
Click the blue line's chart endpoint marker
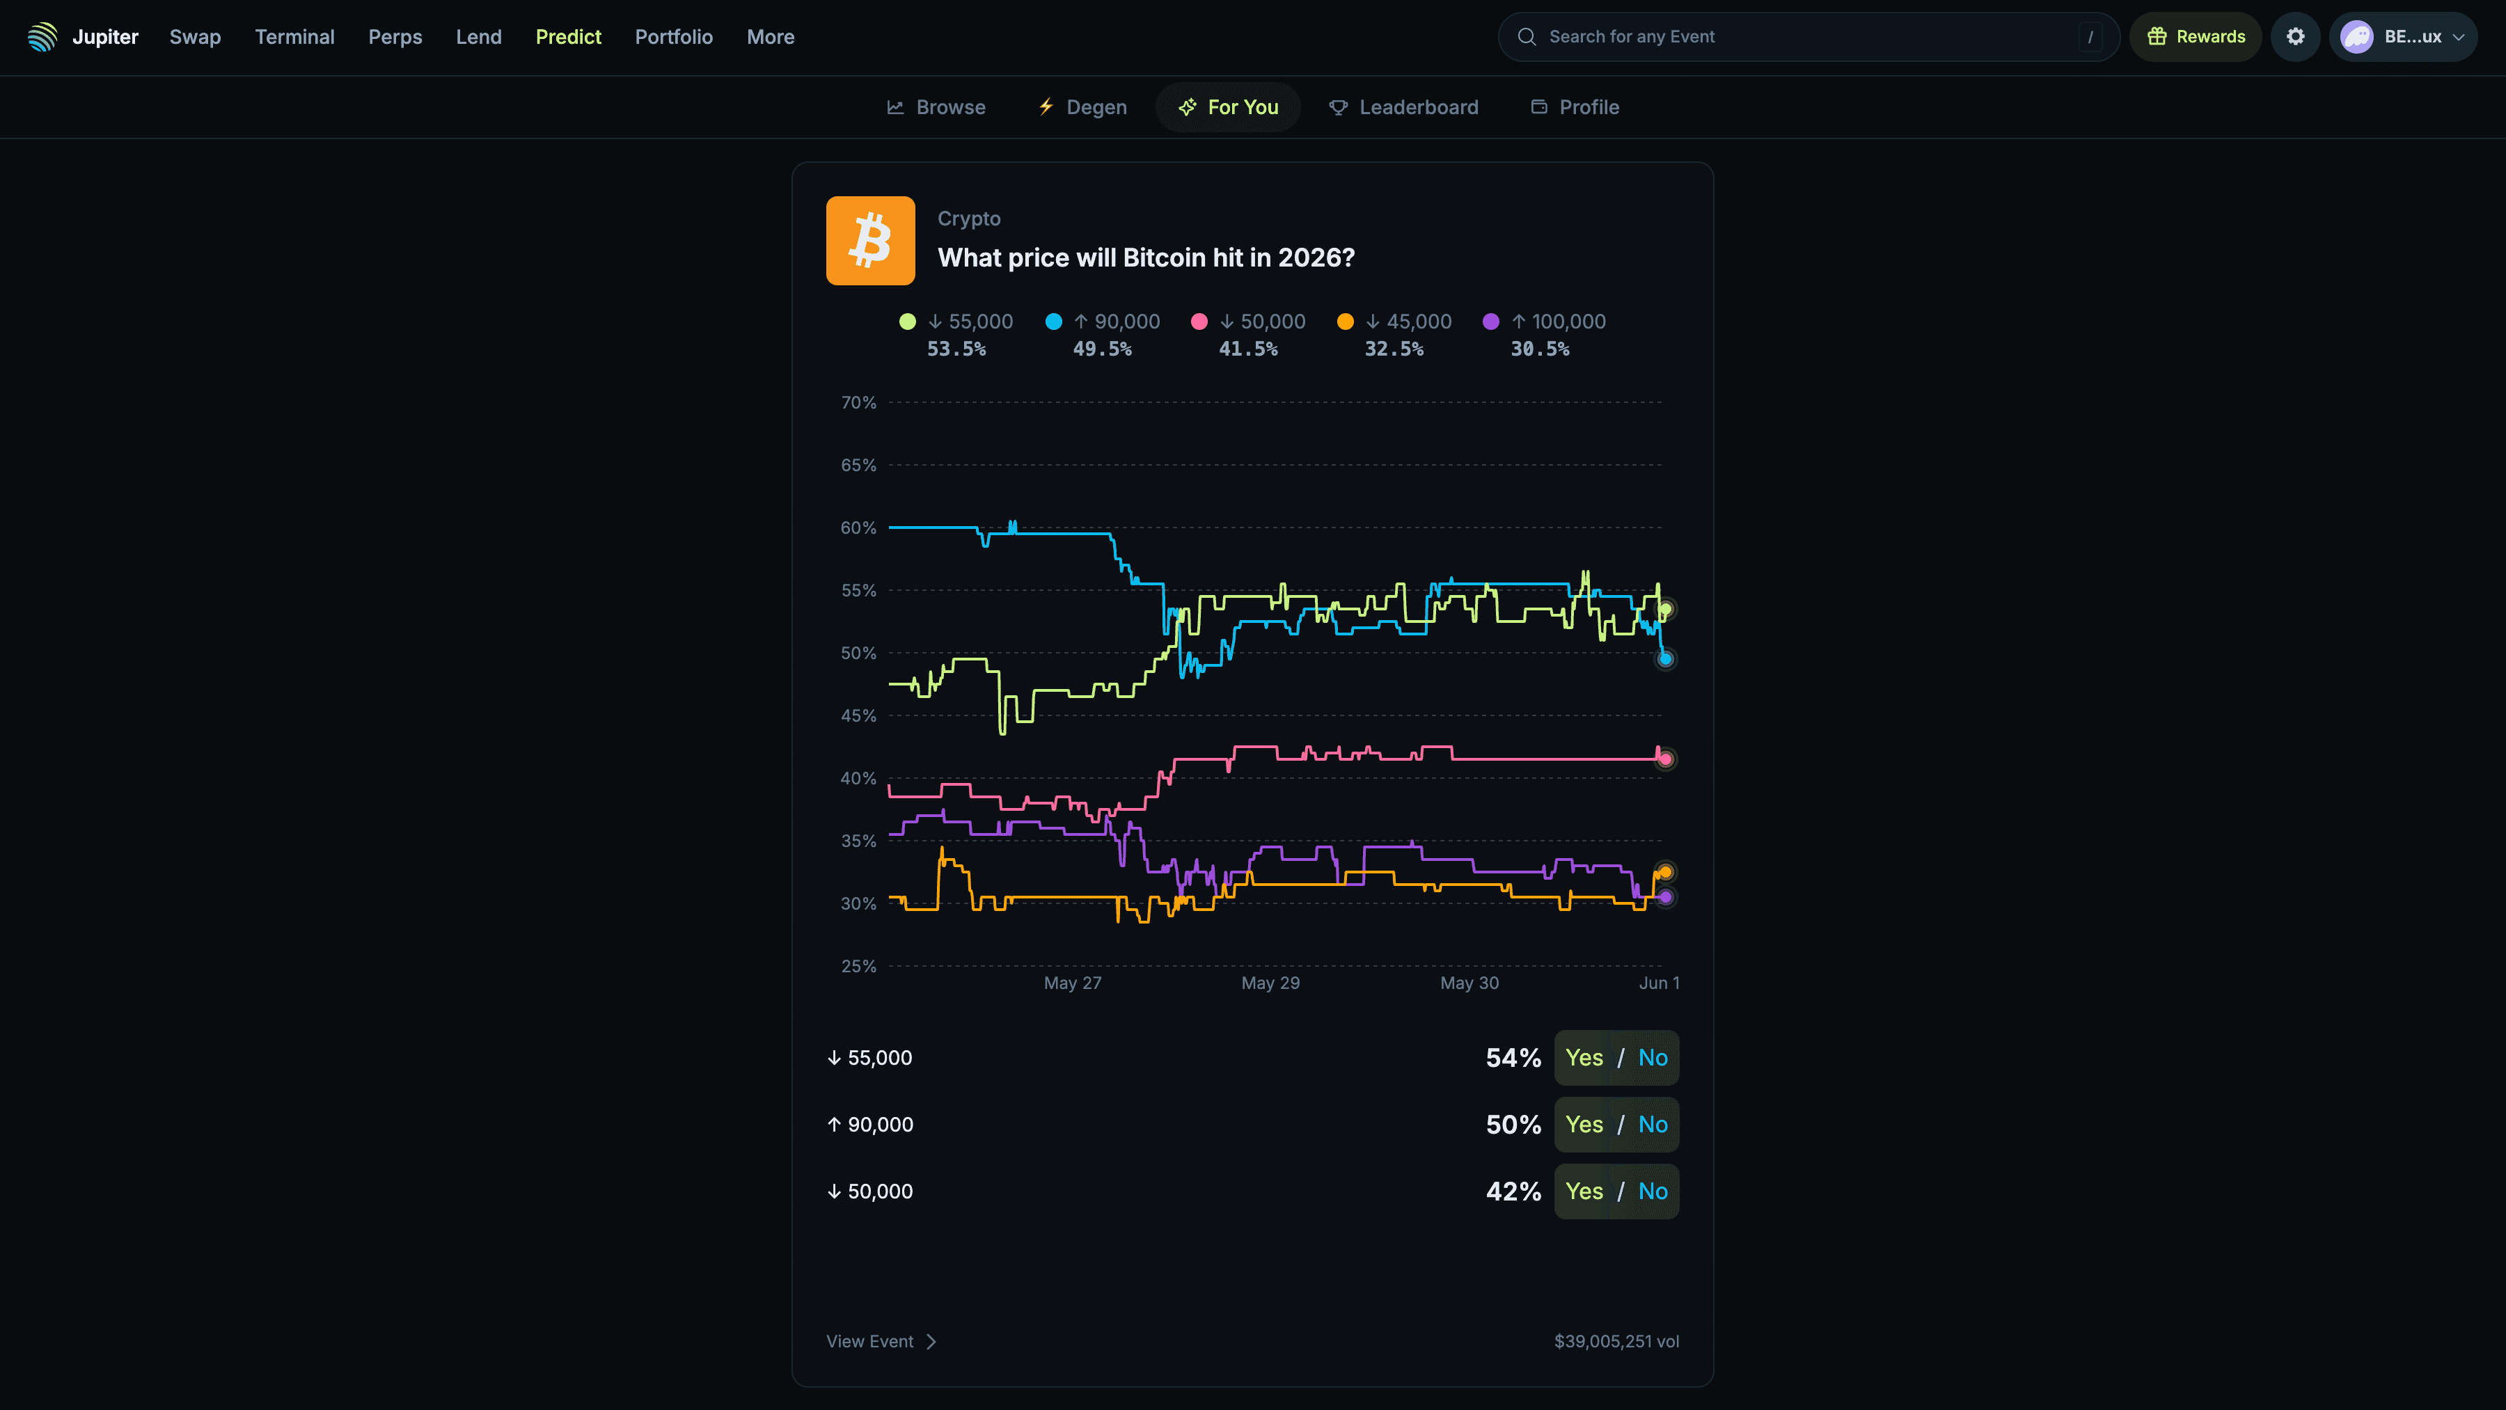(1666, 659)
